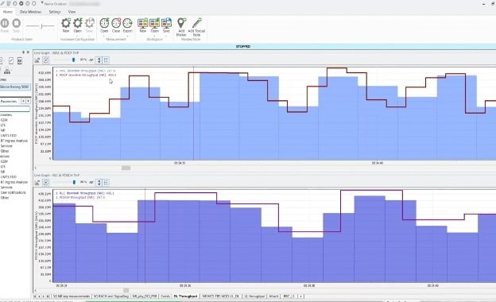The width and height of the screenshot is (496, 302).
Task: Click the device icon in side panel toolbar
Action: tap(20, 60)
